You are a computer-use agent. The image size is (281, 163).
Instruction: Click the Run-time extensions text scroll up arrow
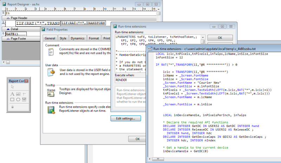(203, 37)
